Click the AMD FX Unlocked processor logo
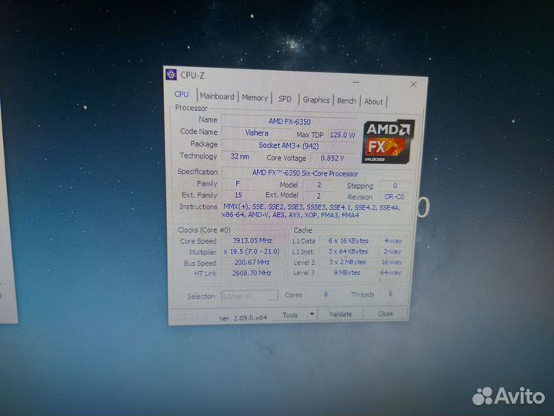The width and height of the screenshot is (554, 416). [x=387, y=139]
